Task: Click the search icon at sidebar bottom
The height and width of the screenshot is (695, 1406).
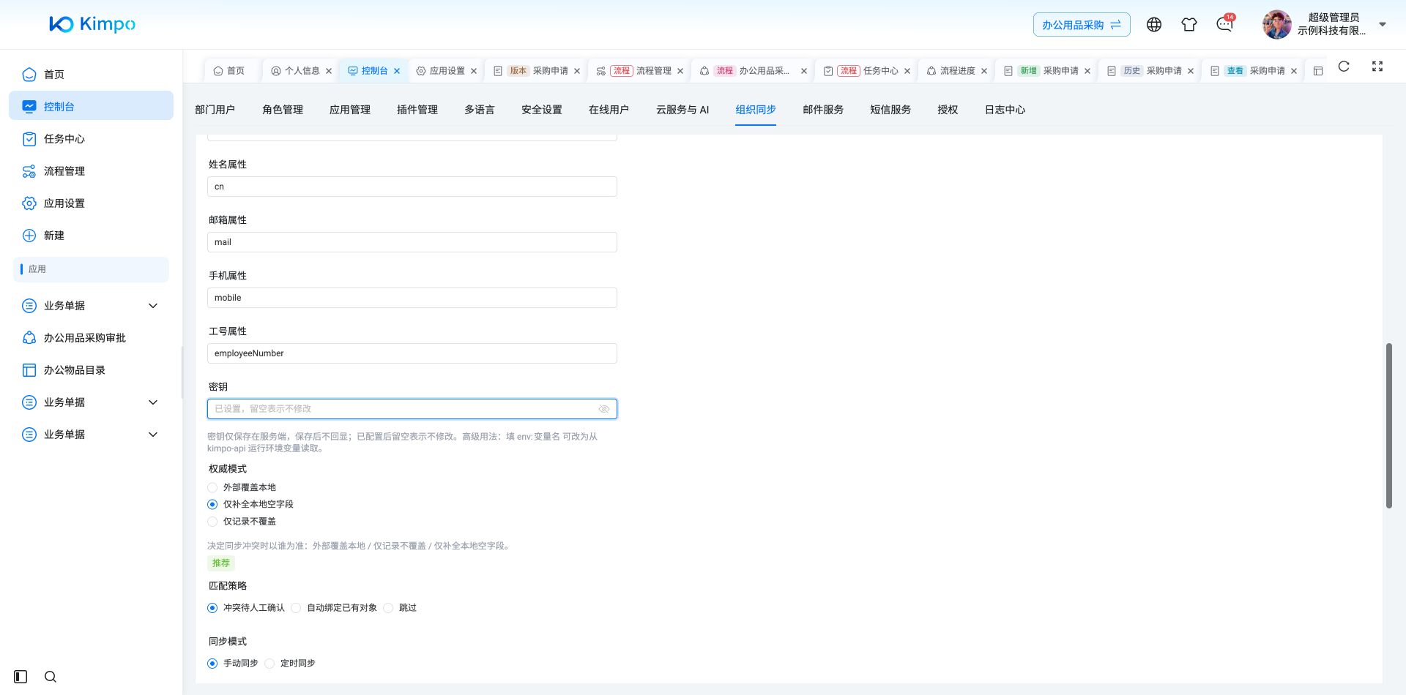Action: [51, 677]
